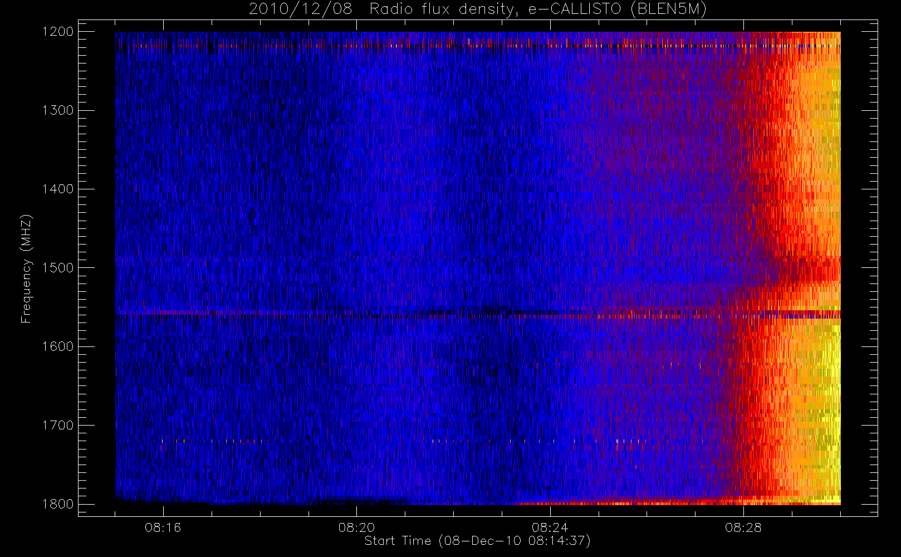Click the 1400 frequency tick label
Viewport: 901px width, 557px height.
[58, 189]
